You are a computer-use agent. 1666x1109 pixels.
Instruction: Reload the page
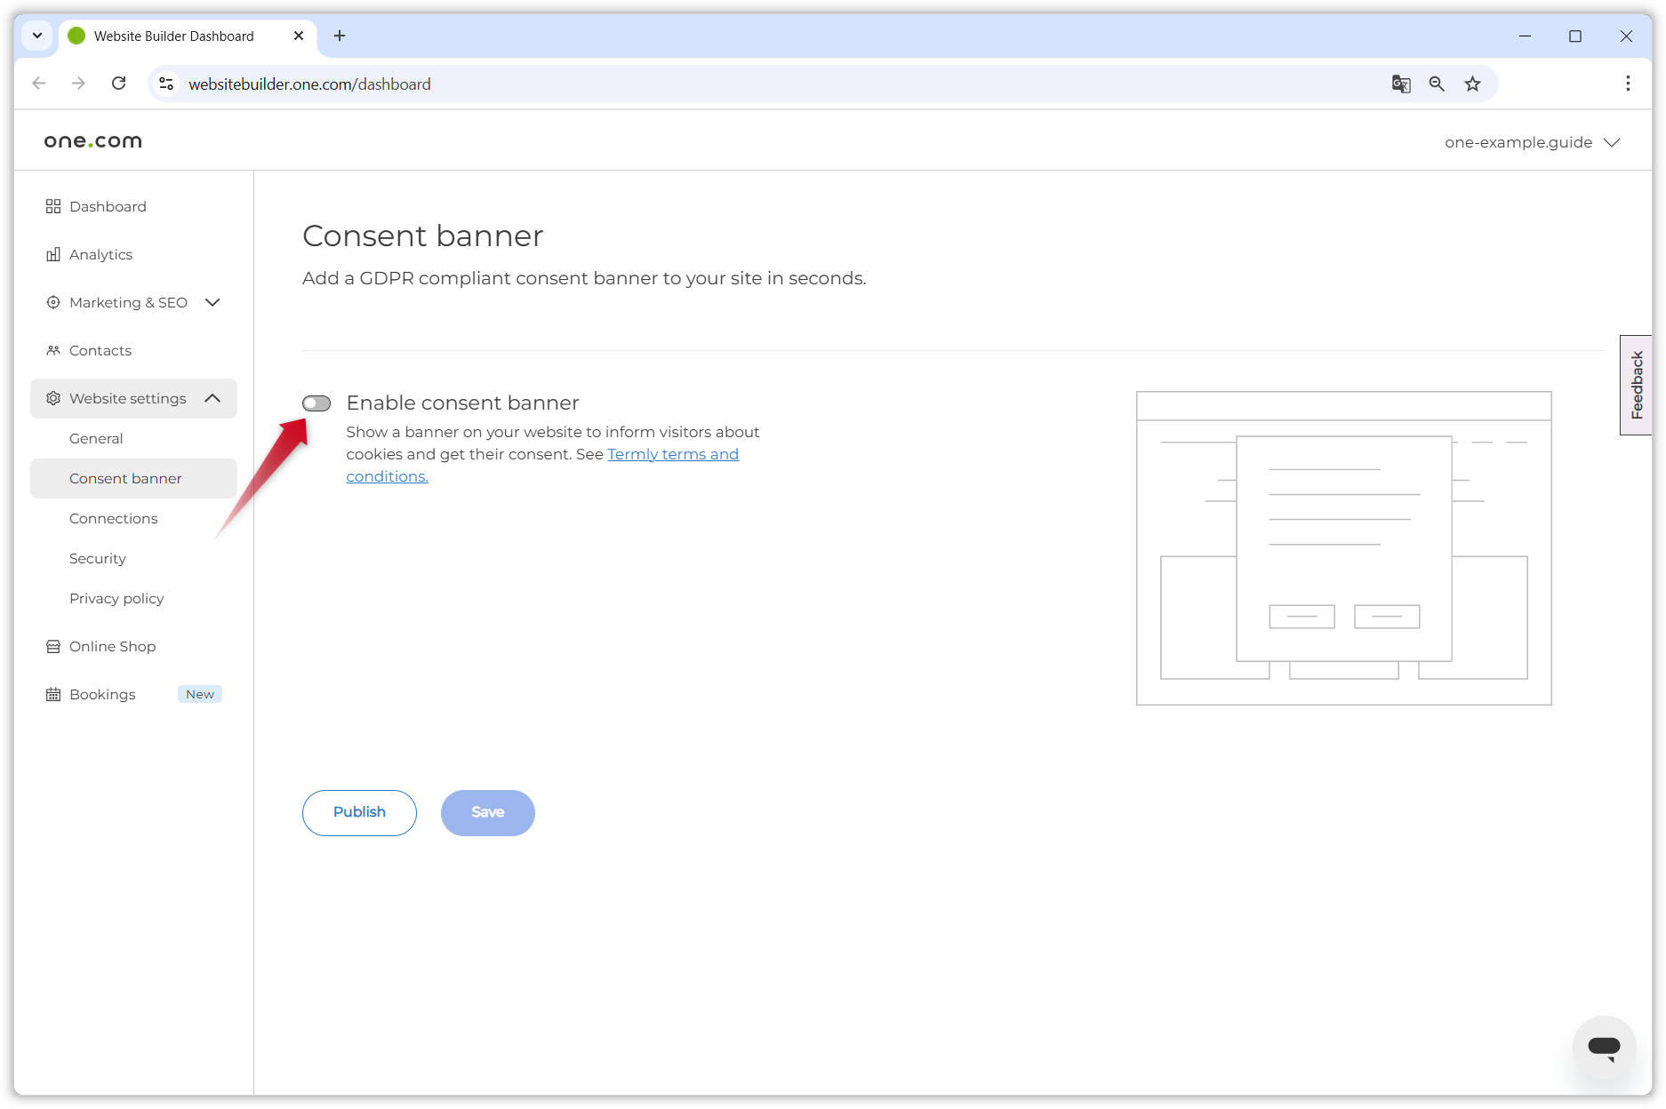click(118, 83)
